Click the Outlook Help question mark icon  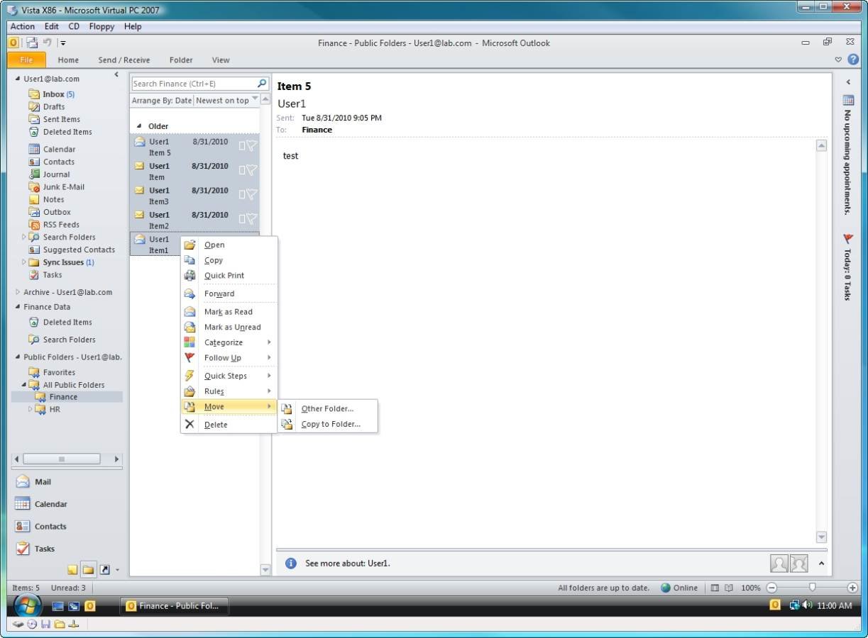(x=852, y=60)
